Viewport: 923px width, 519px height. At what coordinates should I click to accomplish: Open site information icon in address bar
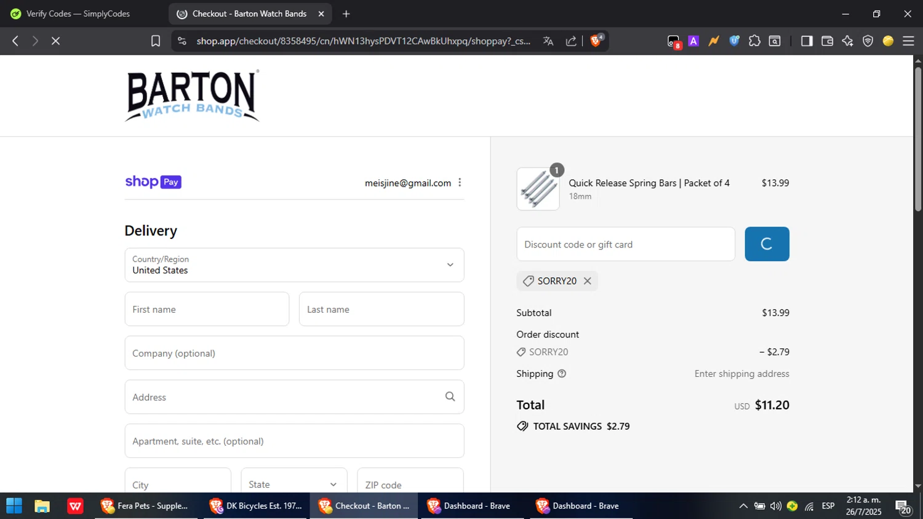point(182,41)
